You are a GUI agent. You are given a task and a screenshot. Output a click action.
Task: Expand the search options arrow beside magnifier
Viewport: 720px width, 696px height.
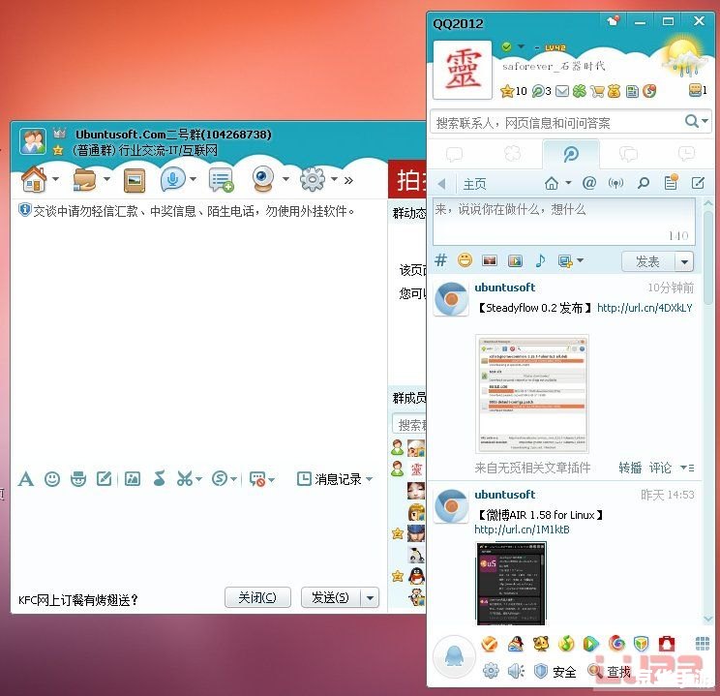click(x=705, y=121)
